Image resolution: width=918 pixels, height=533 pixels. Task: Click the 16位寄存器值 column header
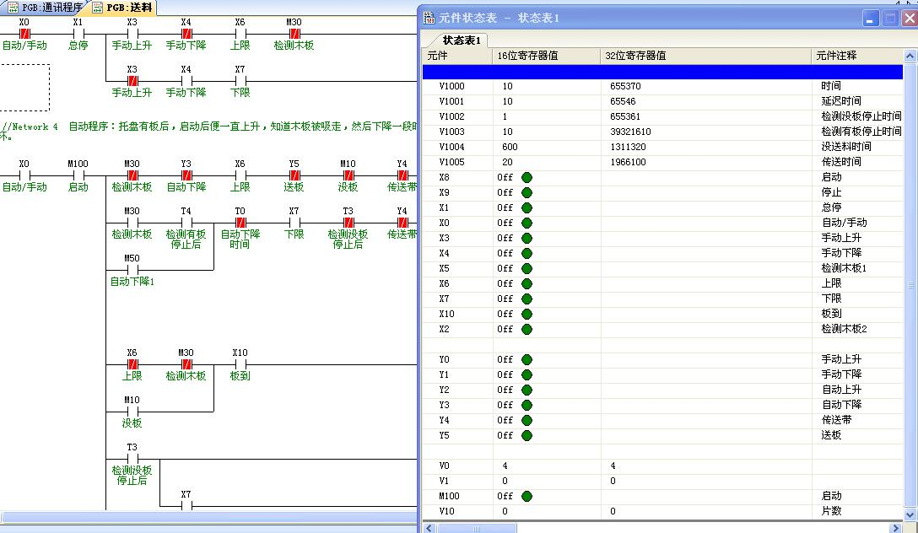point(529,56)
